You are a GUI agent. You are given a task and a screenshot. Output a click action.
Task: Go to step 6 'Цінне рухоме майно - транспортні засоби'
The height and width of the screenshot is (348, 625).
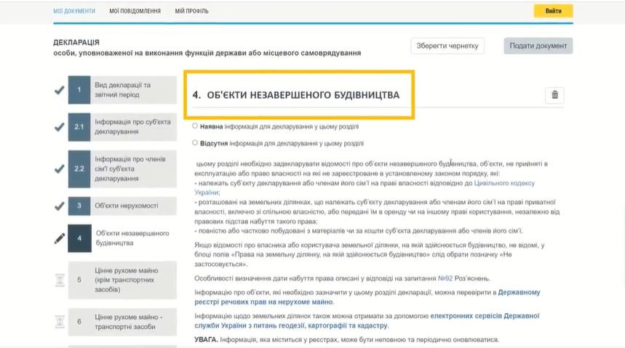pyautogui.click(x=122, y=322)
